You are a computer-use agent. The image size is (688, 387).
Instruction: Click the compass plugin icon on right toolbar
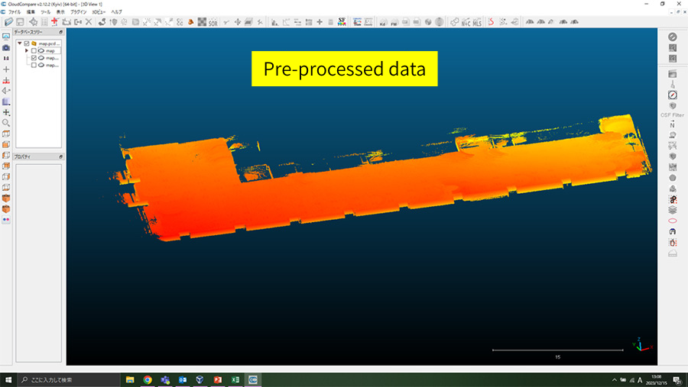pyautogui.click(x=672, y=95)
